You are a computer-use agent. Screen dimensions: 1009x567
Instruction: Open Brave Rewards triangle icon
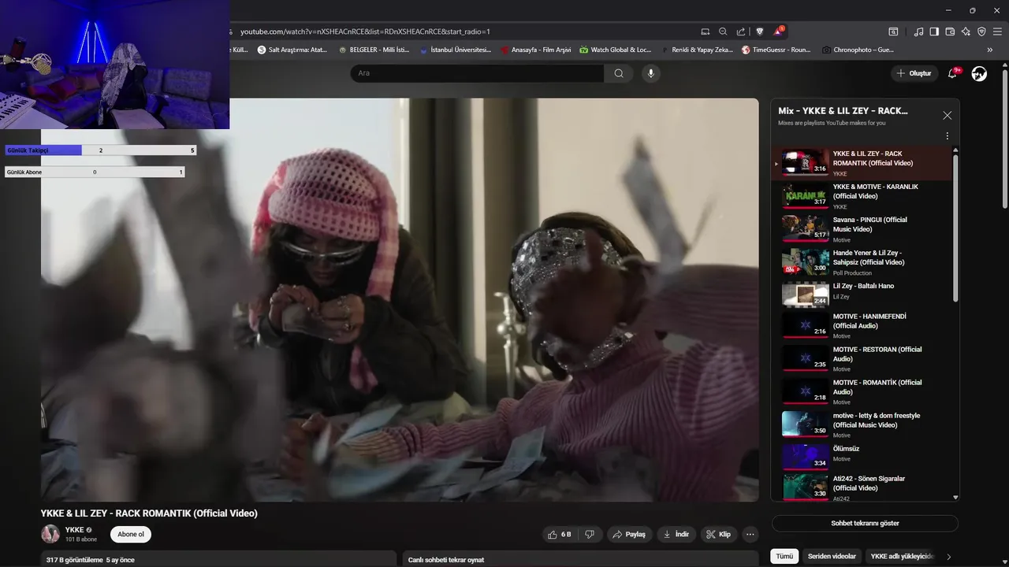pos(779,31)
